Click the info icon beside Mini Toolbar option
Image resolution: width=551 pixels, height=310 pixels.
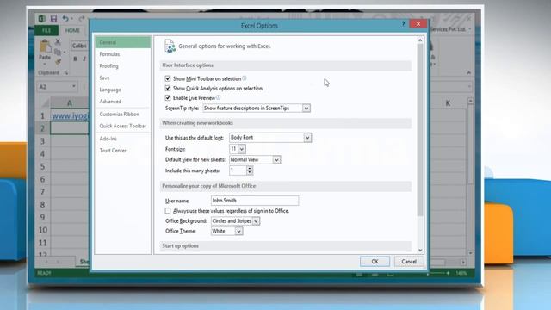[x=245, y=78]
